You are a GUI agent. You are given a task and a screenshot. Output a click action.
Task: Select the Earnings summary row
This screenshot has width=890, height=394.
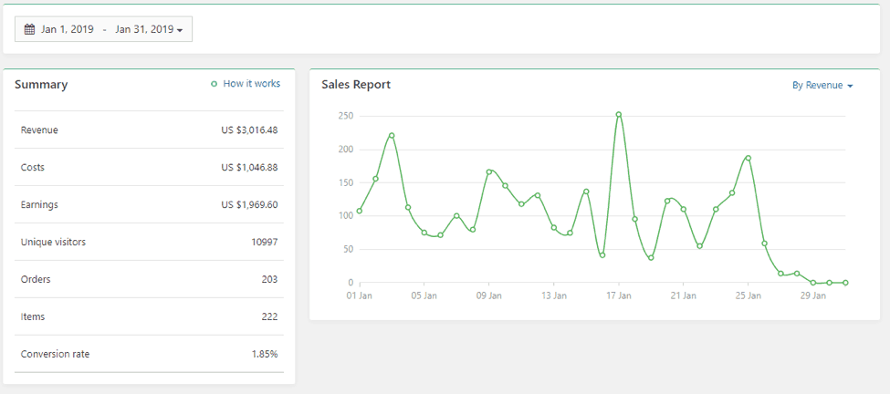click(x=149, y=205)
